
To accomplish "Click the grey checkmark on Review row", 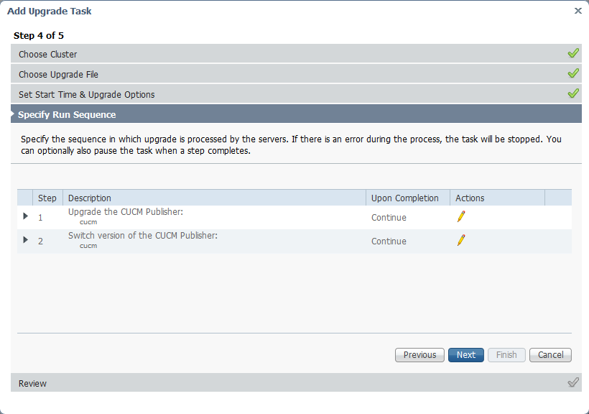I will [572, 383].
